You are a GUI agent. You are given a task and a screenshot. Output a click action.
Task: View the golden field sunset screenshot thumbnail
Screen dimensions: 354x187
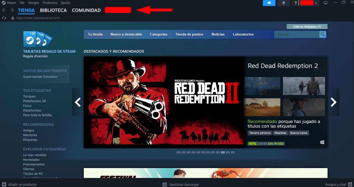[262, 107]
